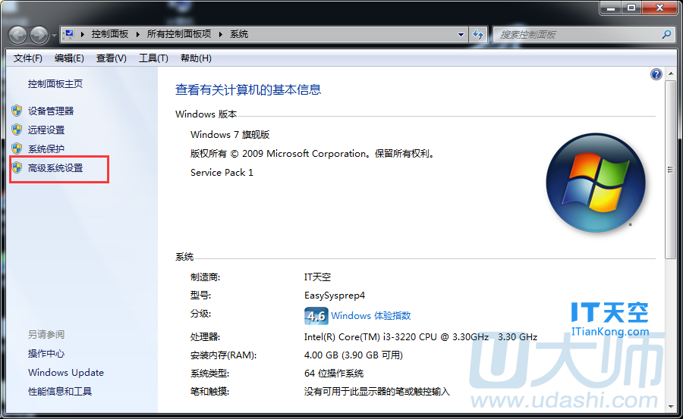
Task: Expand arrow after 控制面板 breadcrumb
Action: pyautogui.click(x=137, y=34)
